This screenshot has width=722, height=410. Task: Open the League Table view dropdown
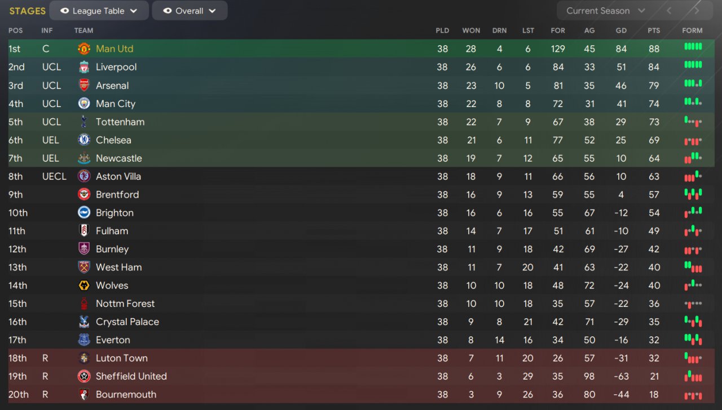point(99,11)
